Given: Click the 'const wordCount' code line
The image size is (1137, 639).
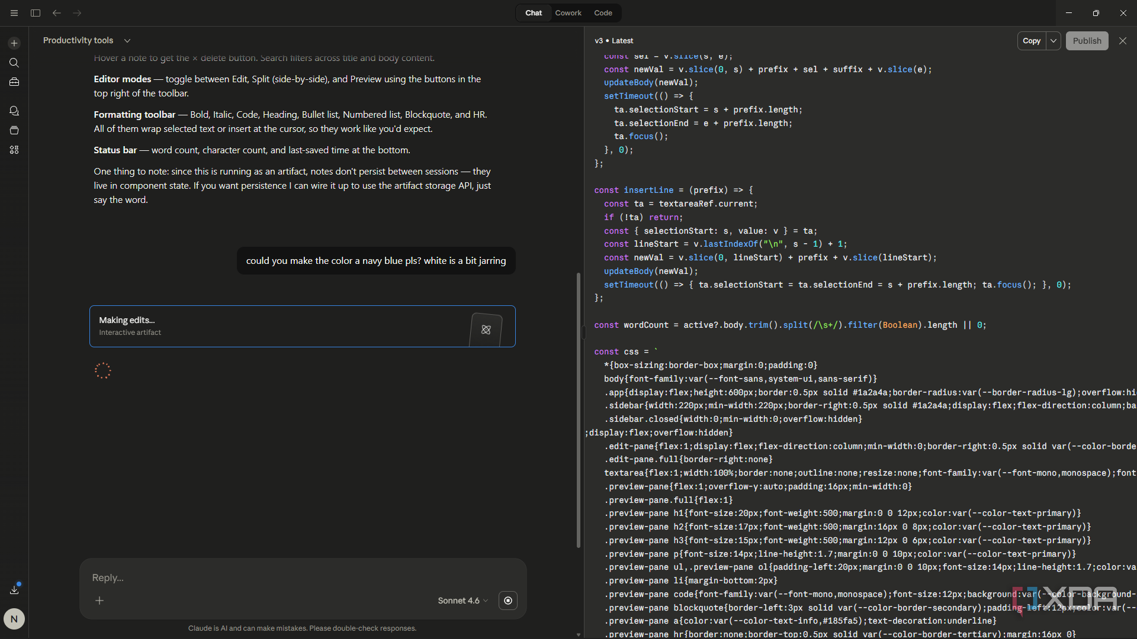Looking at the screenshot, I should (790, 325).
